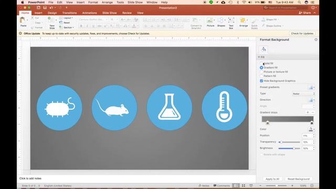Click the Search in Presentation field
The height and width of the screenshot is (189, 336).
coord(286,8)
